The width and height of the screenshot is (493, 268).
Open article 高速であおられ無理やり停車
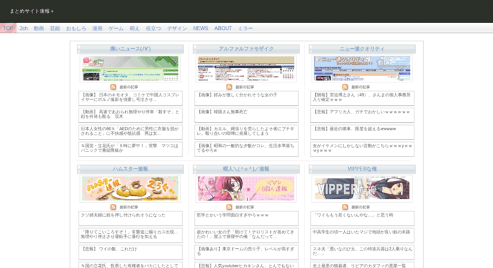131,115
